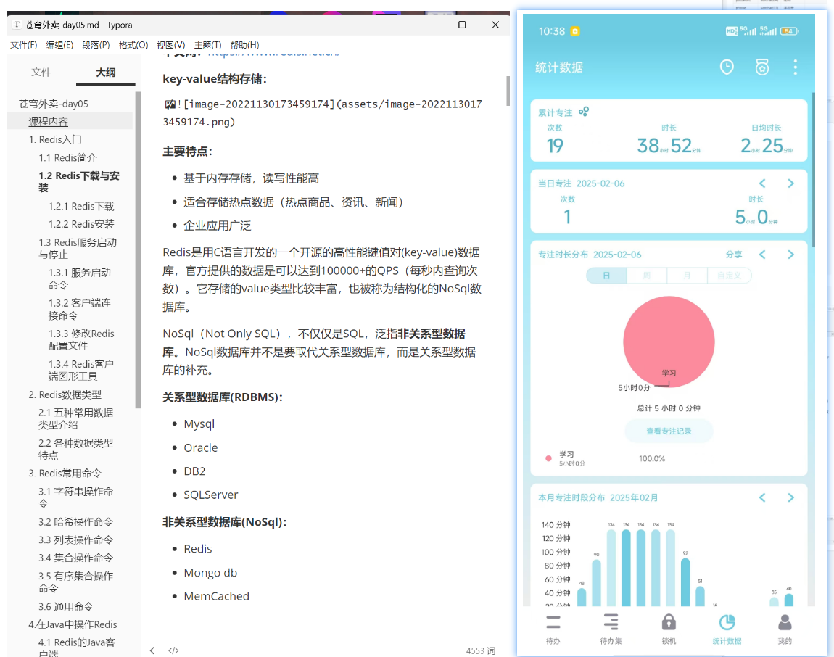
Task: Go to the 我的 profile tab
Action: (785, 629)
